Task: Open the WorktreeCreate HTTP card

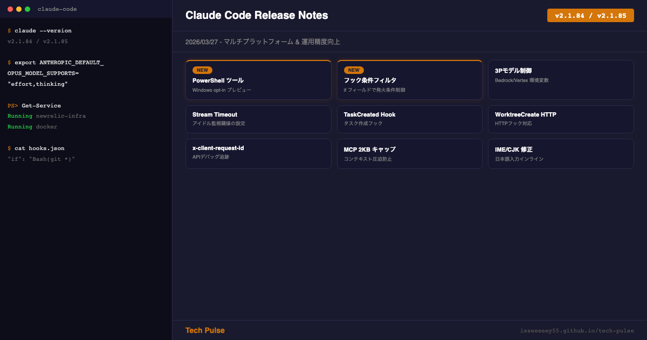Action: tap(561, 119)
